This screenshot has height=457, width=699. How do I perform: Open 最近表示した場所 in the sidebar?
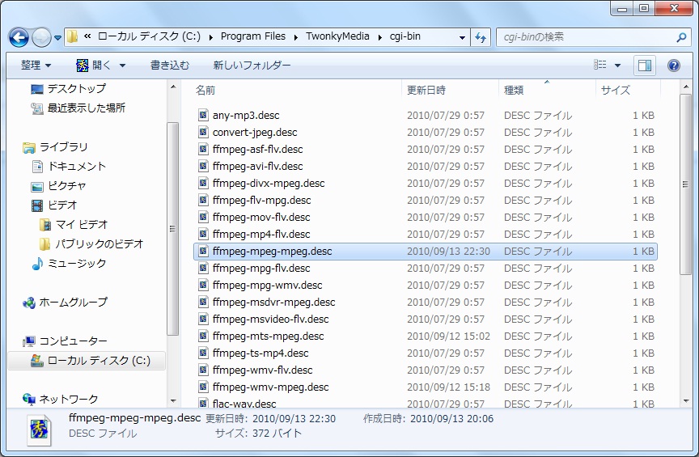(78, 108)
